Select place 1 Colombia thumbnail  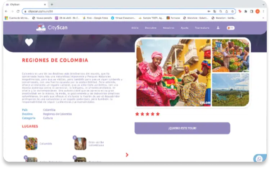(x=31, y=144)
